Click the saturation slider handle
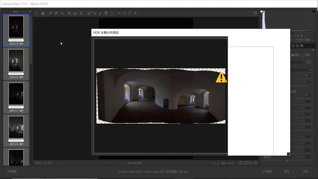The image size is (318, 179). pos(287,160)
